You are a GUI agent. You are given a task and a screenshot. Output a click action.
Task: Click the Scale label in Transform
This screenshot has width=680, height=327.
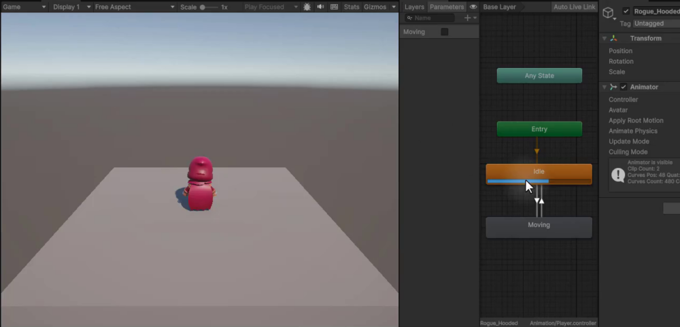617,71
